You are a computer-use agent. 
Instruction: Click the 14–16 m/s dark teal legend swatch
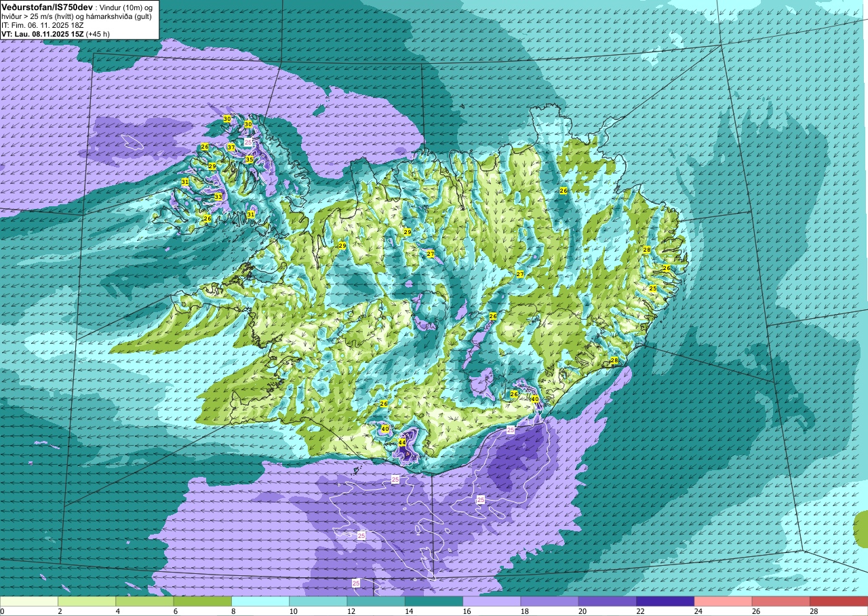434,602
